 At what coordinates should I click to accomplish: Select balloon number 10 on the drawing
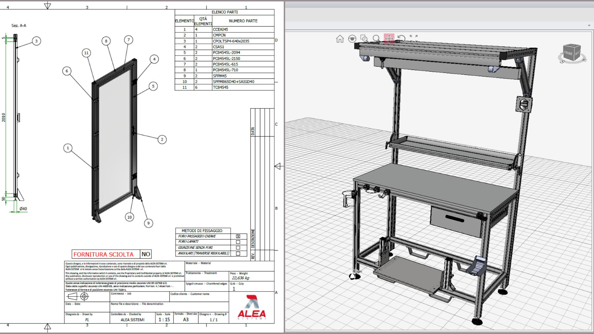(x=129, y=217)
